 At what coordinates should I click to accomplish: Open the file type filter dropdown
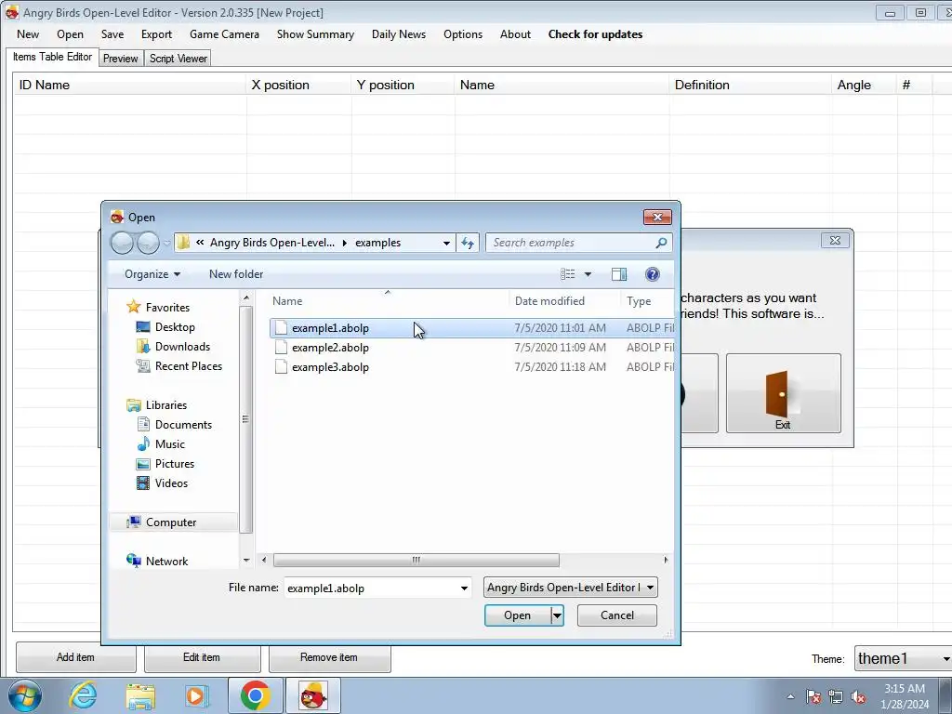[x=570, y=588]
